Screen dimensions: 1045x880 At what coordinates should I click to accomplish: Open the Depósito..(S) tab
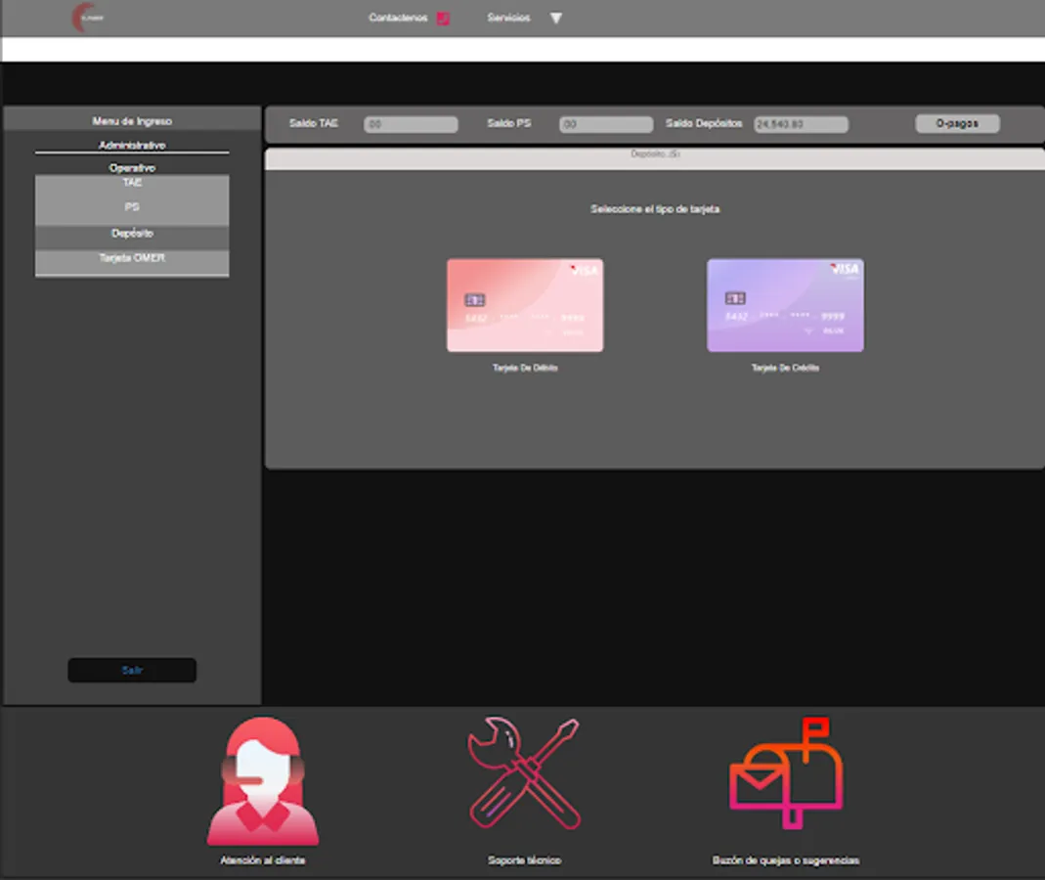(x=655, y=154)
